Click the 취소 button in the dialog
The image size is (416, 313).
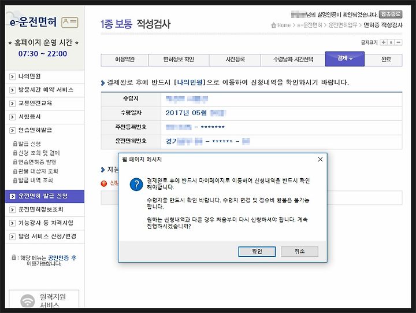pos(299,251)
